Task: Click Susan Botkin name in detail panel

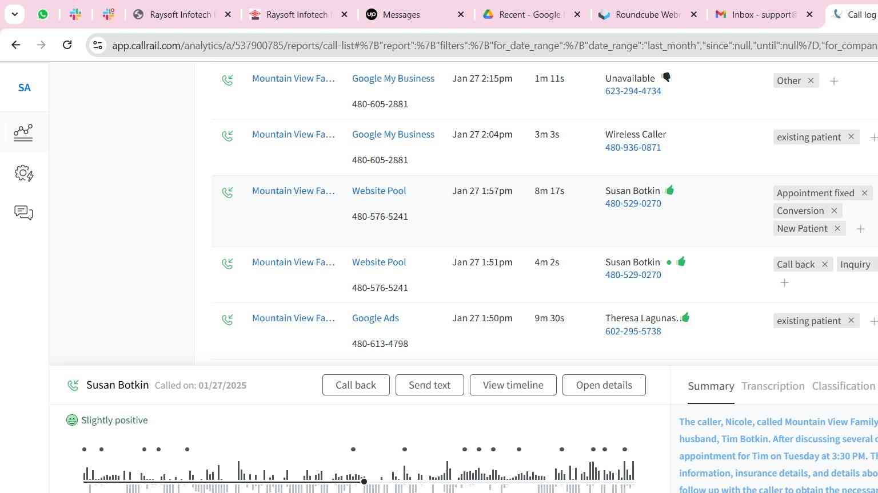Action: 117,385
